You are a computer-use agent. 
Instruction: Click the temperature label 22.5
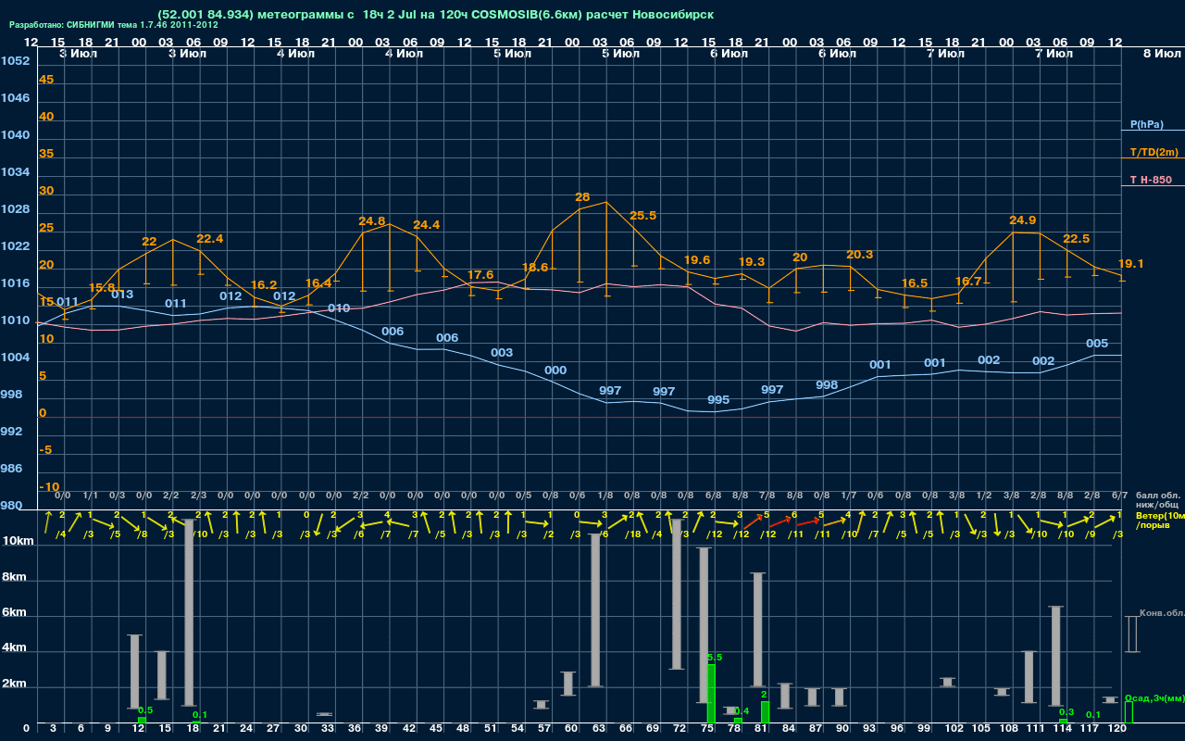[1077, 239]
